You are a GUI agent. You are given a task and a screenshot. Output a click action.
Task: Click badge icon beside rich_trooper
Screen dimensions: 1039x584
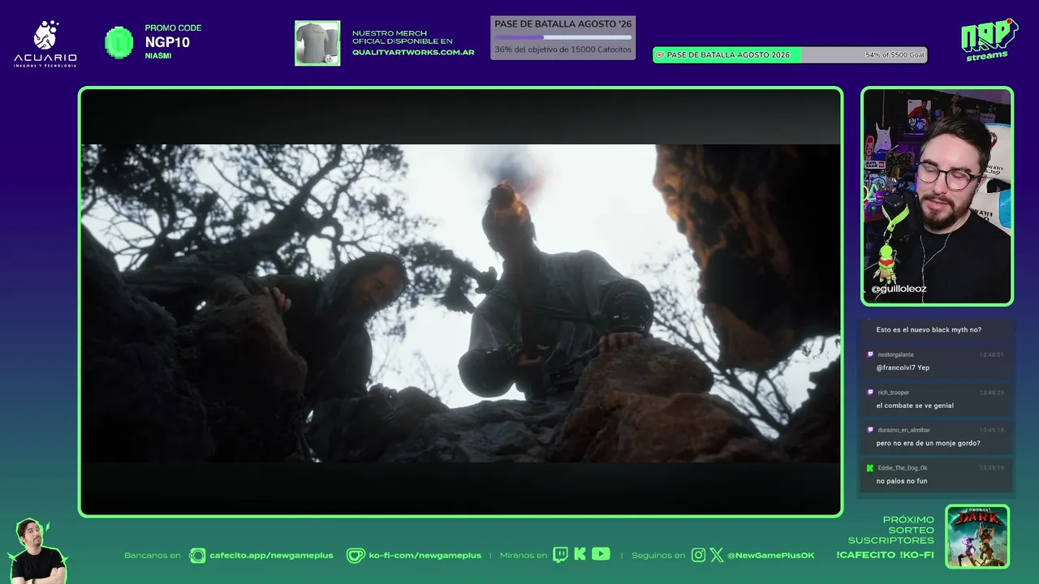[x=871, y=393]
